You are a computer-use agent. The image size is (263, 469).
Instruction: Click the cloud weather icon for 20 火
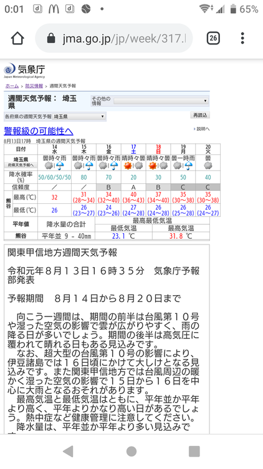(208, 166)
